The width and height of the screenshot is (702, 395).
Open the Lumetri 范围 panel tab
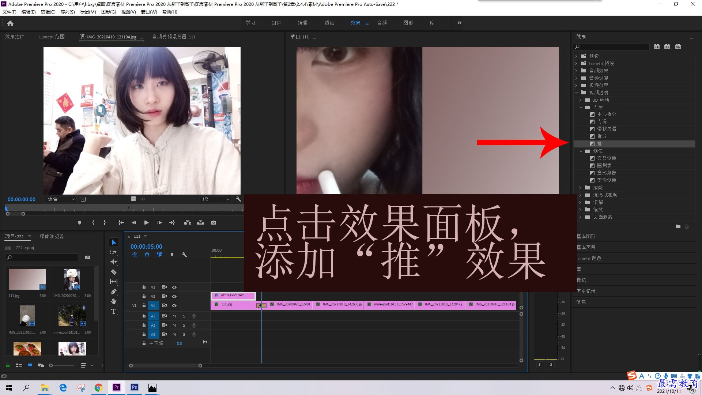[x=52, y=37]
